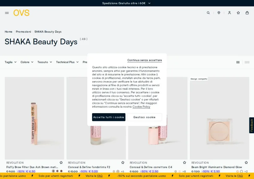The image size is (254, 179).
Task: Add Beam Bright illuminante to wishlist
Action: [x=246, y=163]
